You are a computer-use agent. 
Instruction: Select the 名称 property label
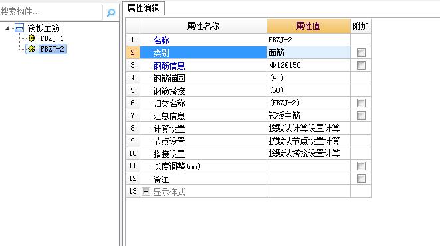point(161,40)
